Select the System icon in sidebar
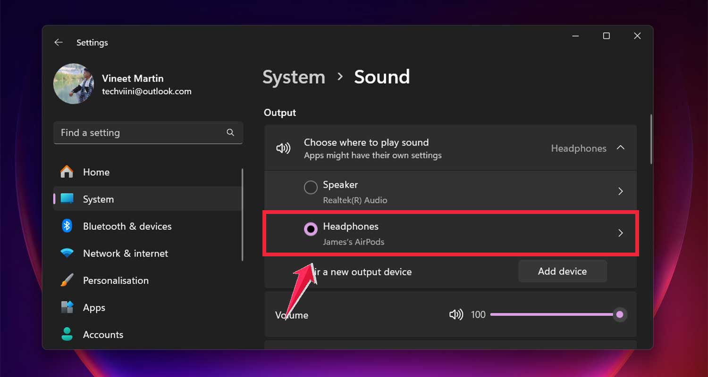The image size is (708, 377). pyautogui.click(x=67, y=199)
